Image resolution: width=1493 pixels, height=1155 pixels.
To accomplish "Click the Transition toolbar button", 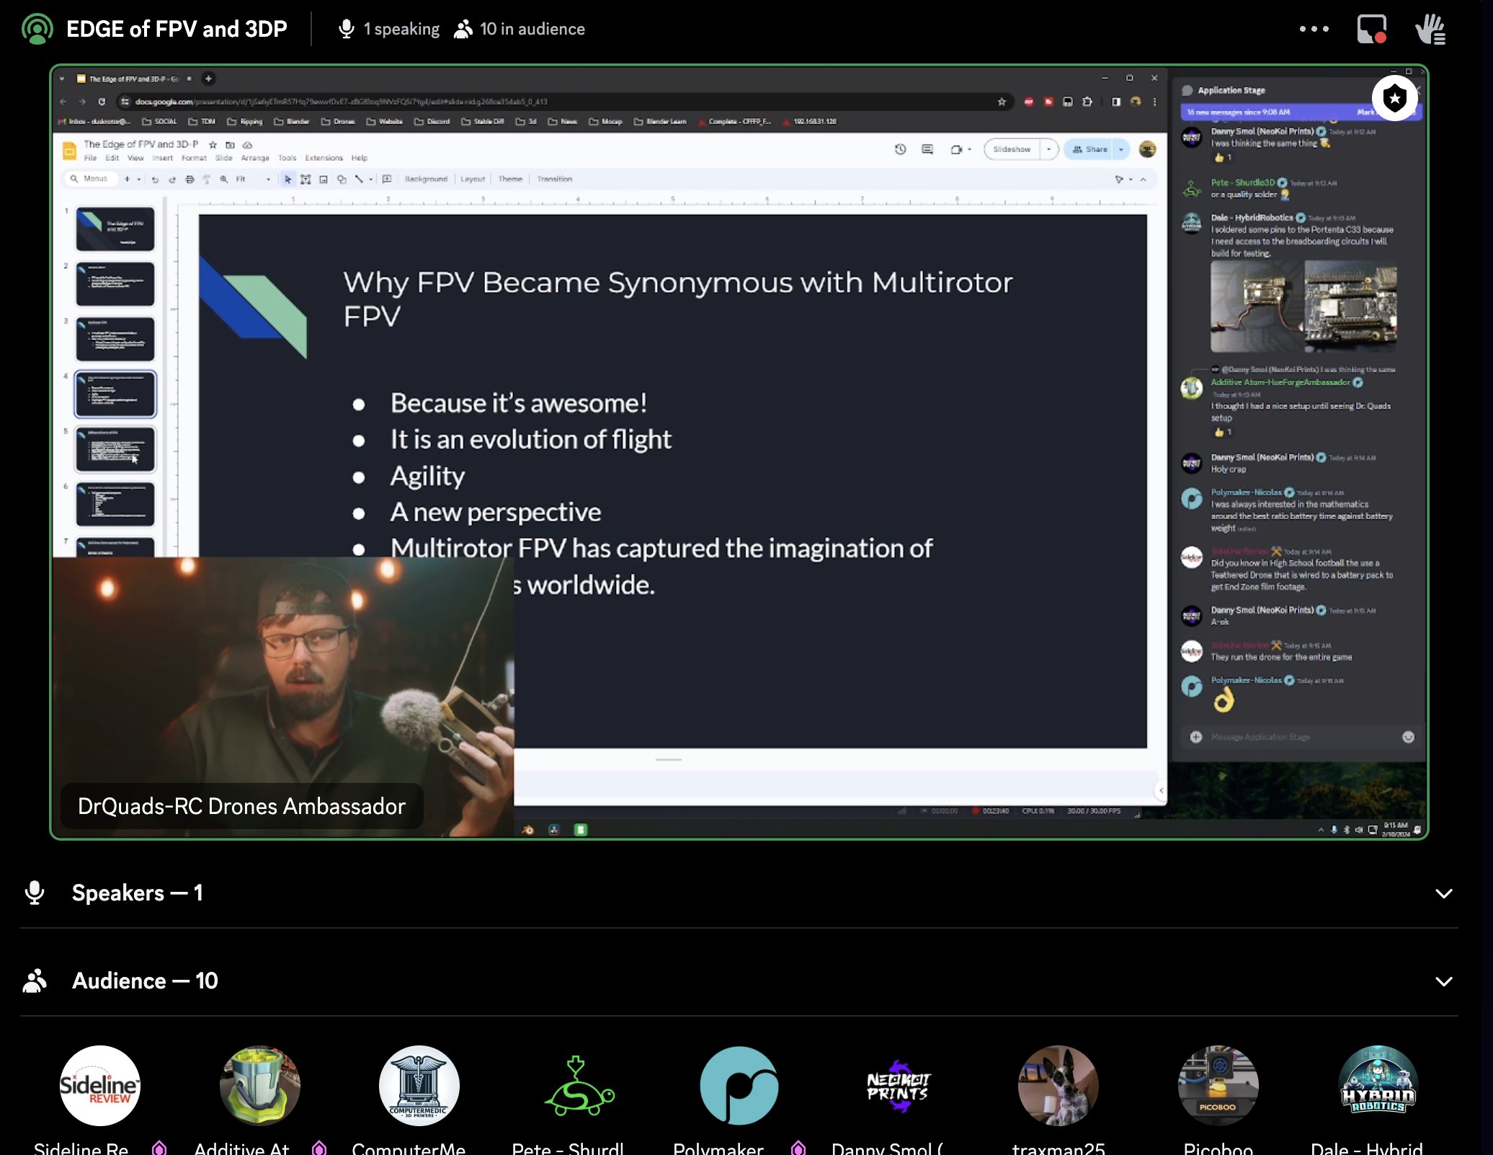I will [x=554, y=180].
